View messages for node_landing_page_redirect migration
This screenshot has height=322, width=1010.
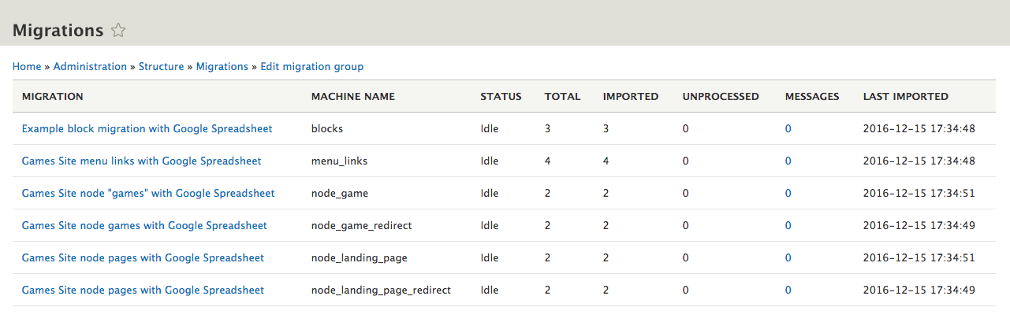coord(788,290)
